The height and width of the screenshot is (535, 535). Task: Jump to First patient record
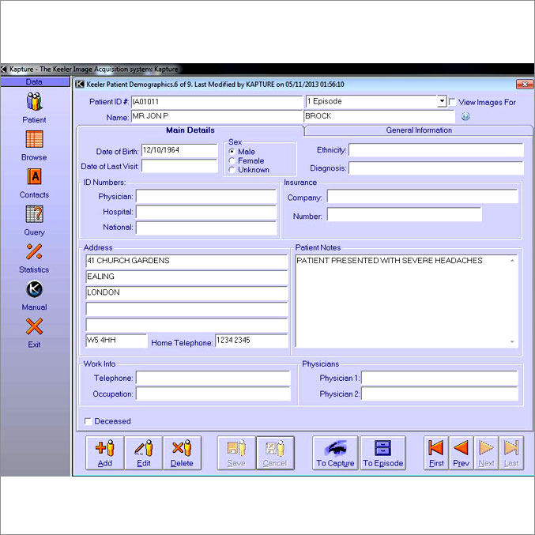pyautogui.click(x=436, y=453)
